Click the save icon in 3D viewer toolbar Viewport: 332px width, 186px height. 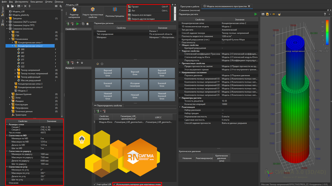click(x=263, y=14)
